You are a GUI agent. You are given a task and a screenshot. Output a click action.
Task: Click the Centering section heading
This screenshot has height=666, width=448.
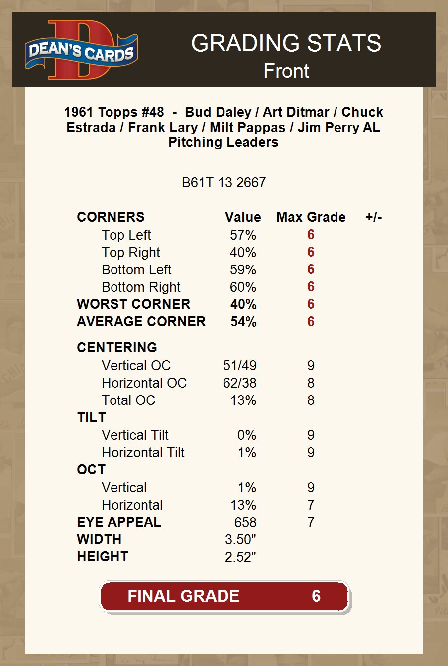tap(117, 347)
